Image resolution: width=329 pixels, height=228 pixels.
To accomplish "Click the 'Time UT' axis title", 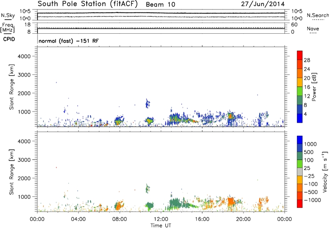I will (161, 225).
